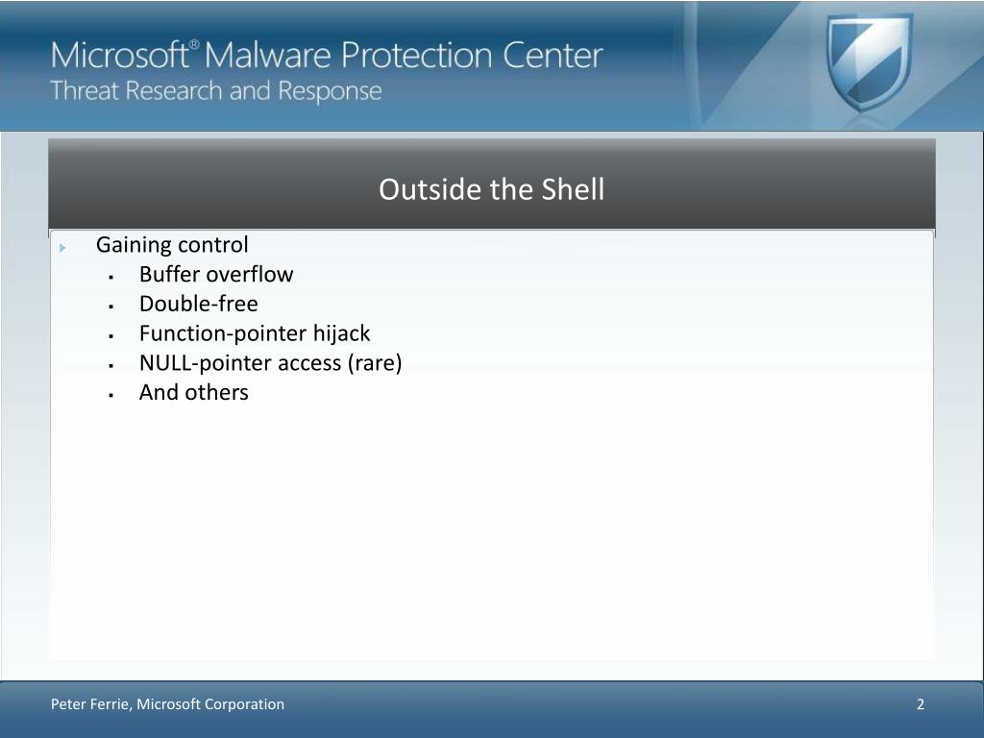
Task: Click the Function-pointer hijack bullet text
Action: [x=255, y=333]
